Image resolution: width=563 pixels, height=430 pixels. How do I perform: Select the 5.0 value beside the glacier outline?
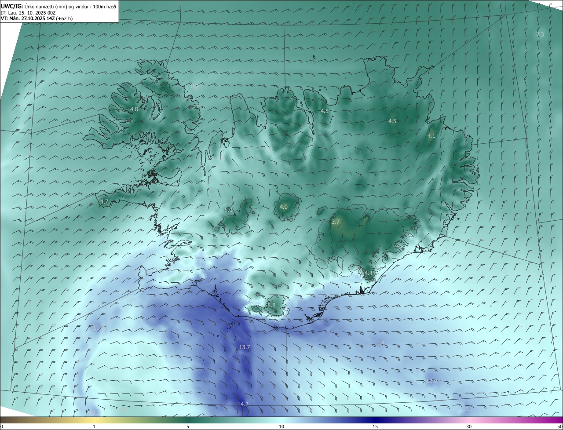[x=228, y=210]
